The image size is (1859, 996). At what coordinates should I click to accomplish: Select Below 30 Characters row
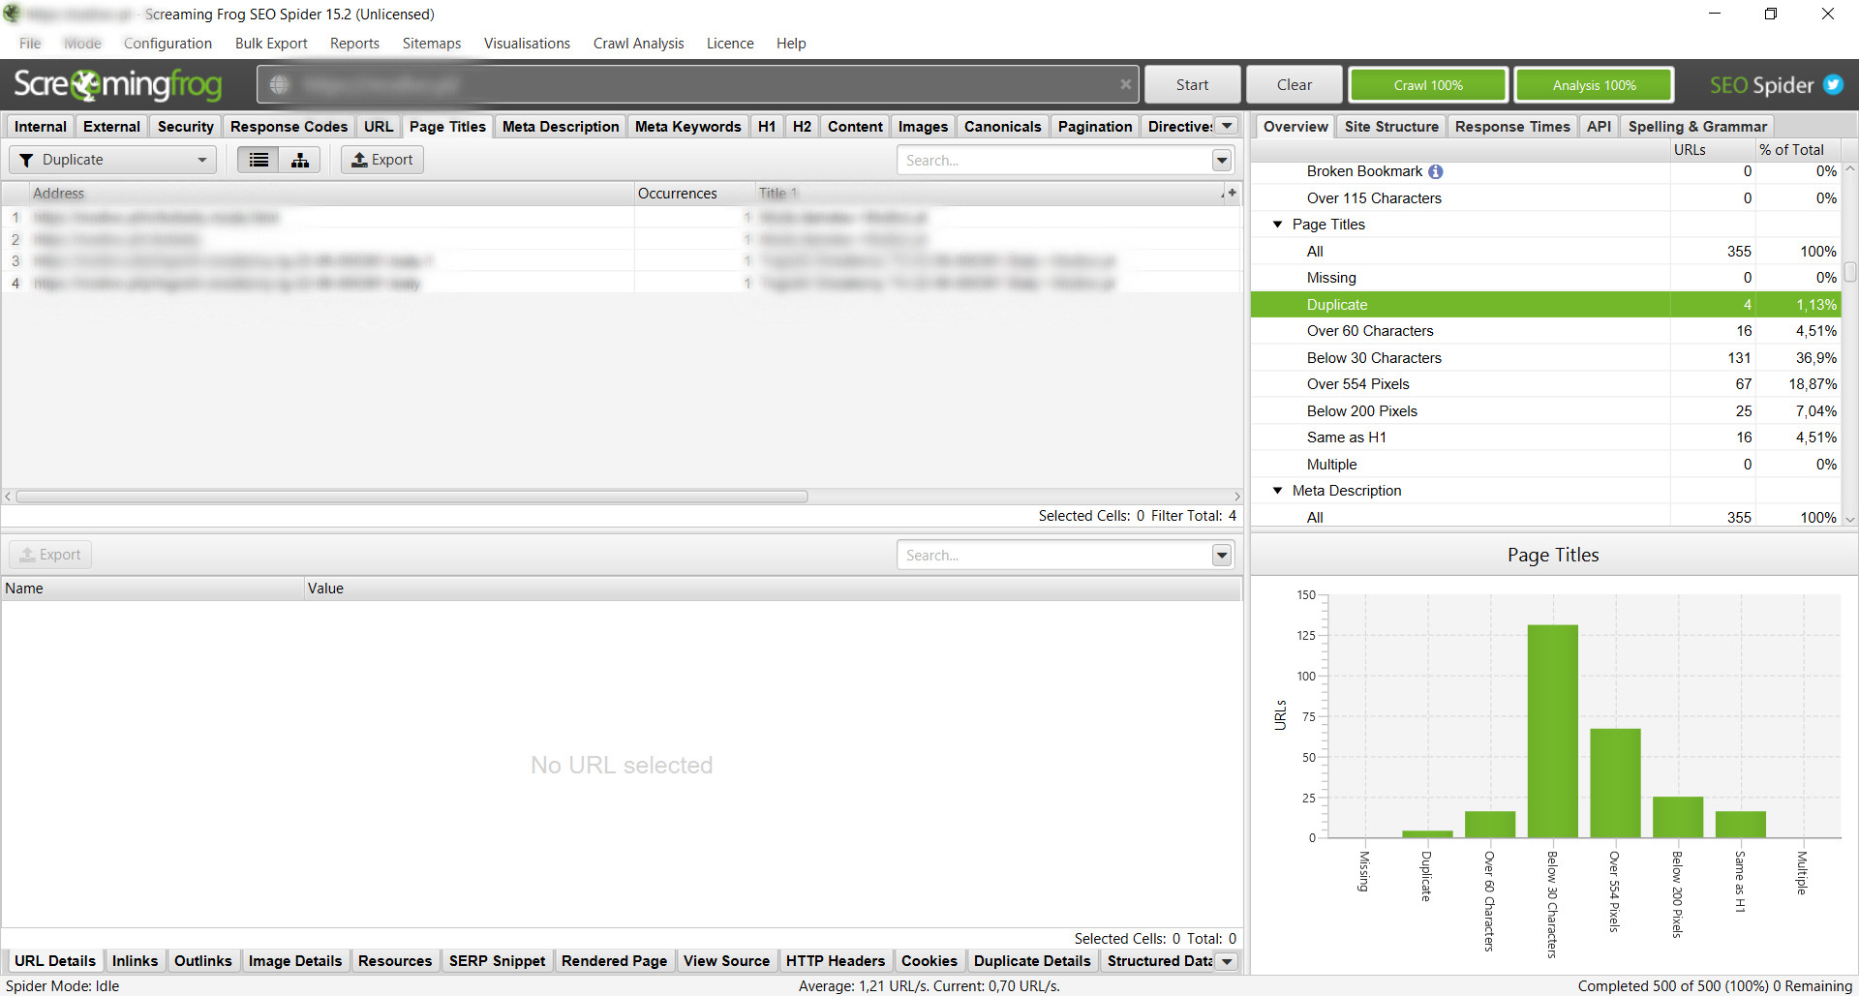coord(1373,358)
